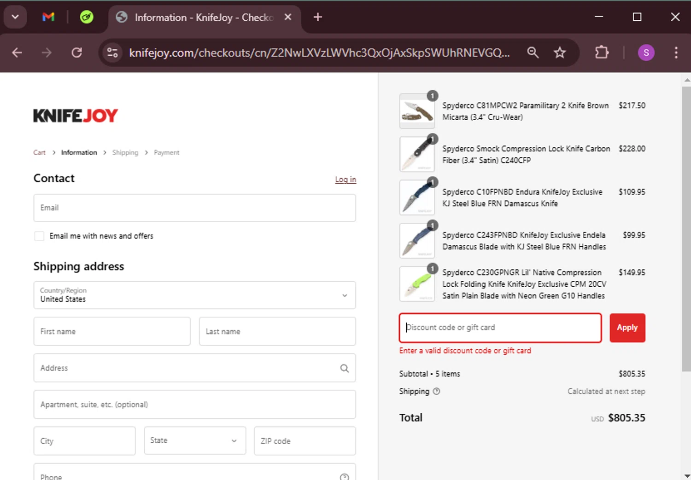The image size is (691, 480).
Task: Focus the Last name field
Action: tap(277, 331)
